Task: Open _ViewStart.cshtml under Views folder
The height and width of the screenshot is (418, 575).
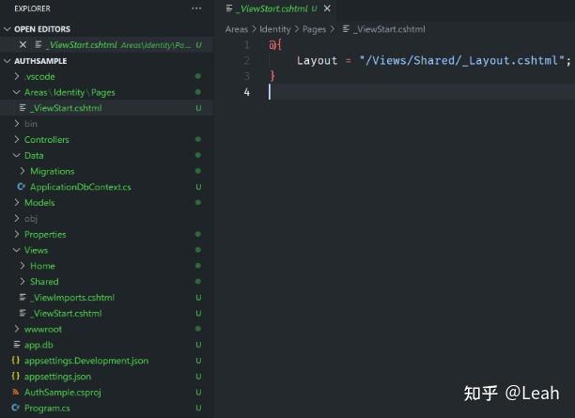Action: point(106,313)
